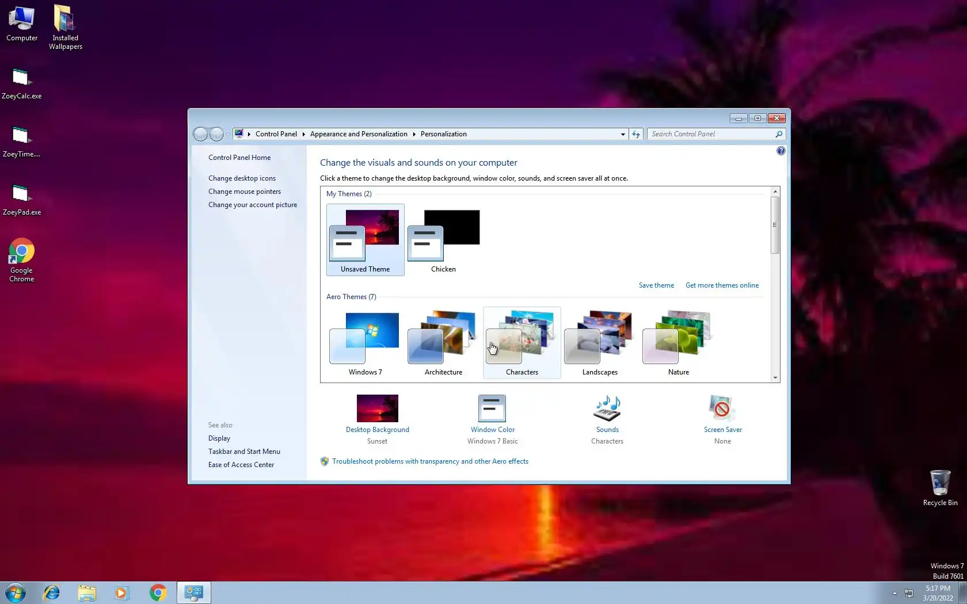This screenshot has width=967, height=604.
Task: Open the taskbar clock and date
Action: 938,593
